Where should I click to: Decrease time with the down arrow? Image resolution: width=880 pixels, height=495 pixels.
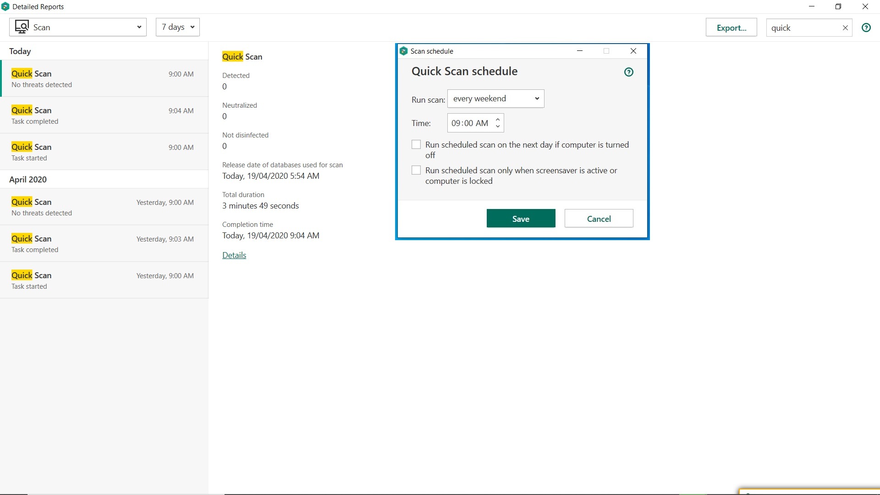pyautogui.click(x=498, y=126)
